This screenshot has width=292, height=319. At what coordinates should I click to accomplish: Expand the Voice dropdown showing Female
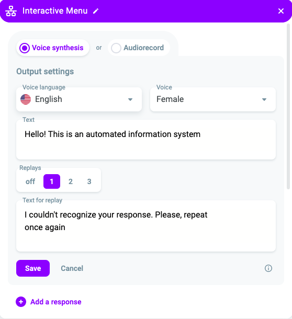213,99
